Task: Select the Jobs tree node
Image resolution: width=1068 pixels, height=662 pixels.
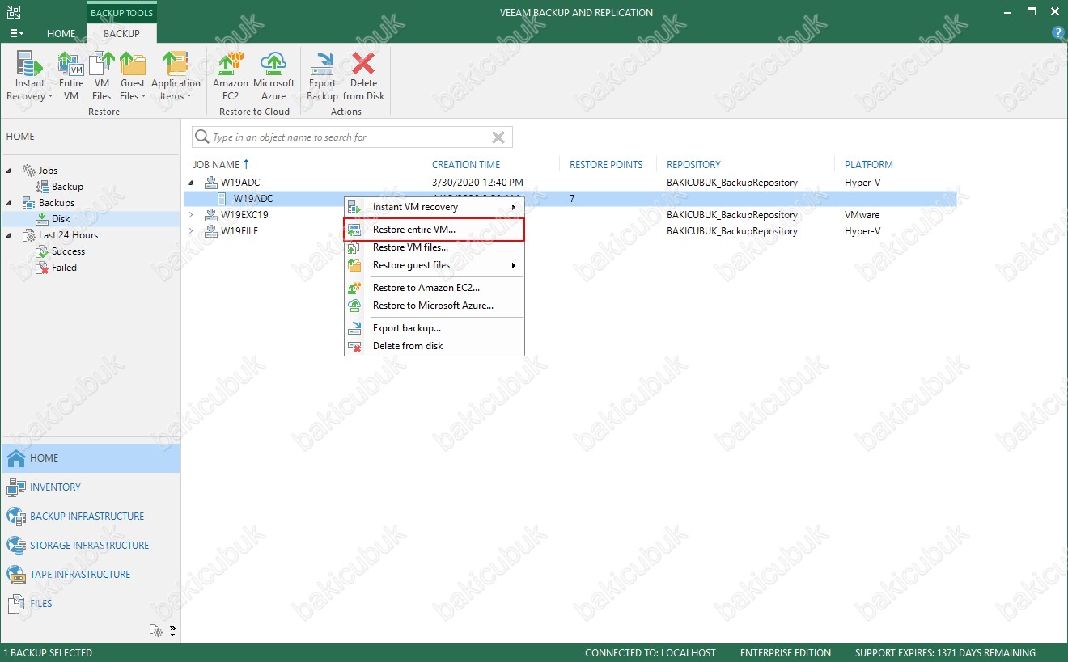Action: coord(48,171)
